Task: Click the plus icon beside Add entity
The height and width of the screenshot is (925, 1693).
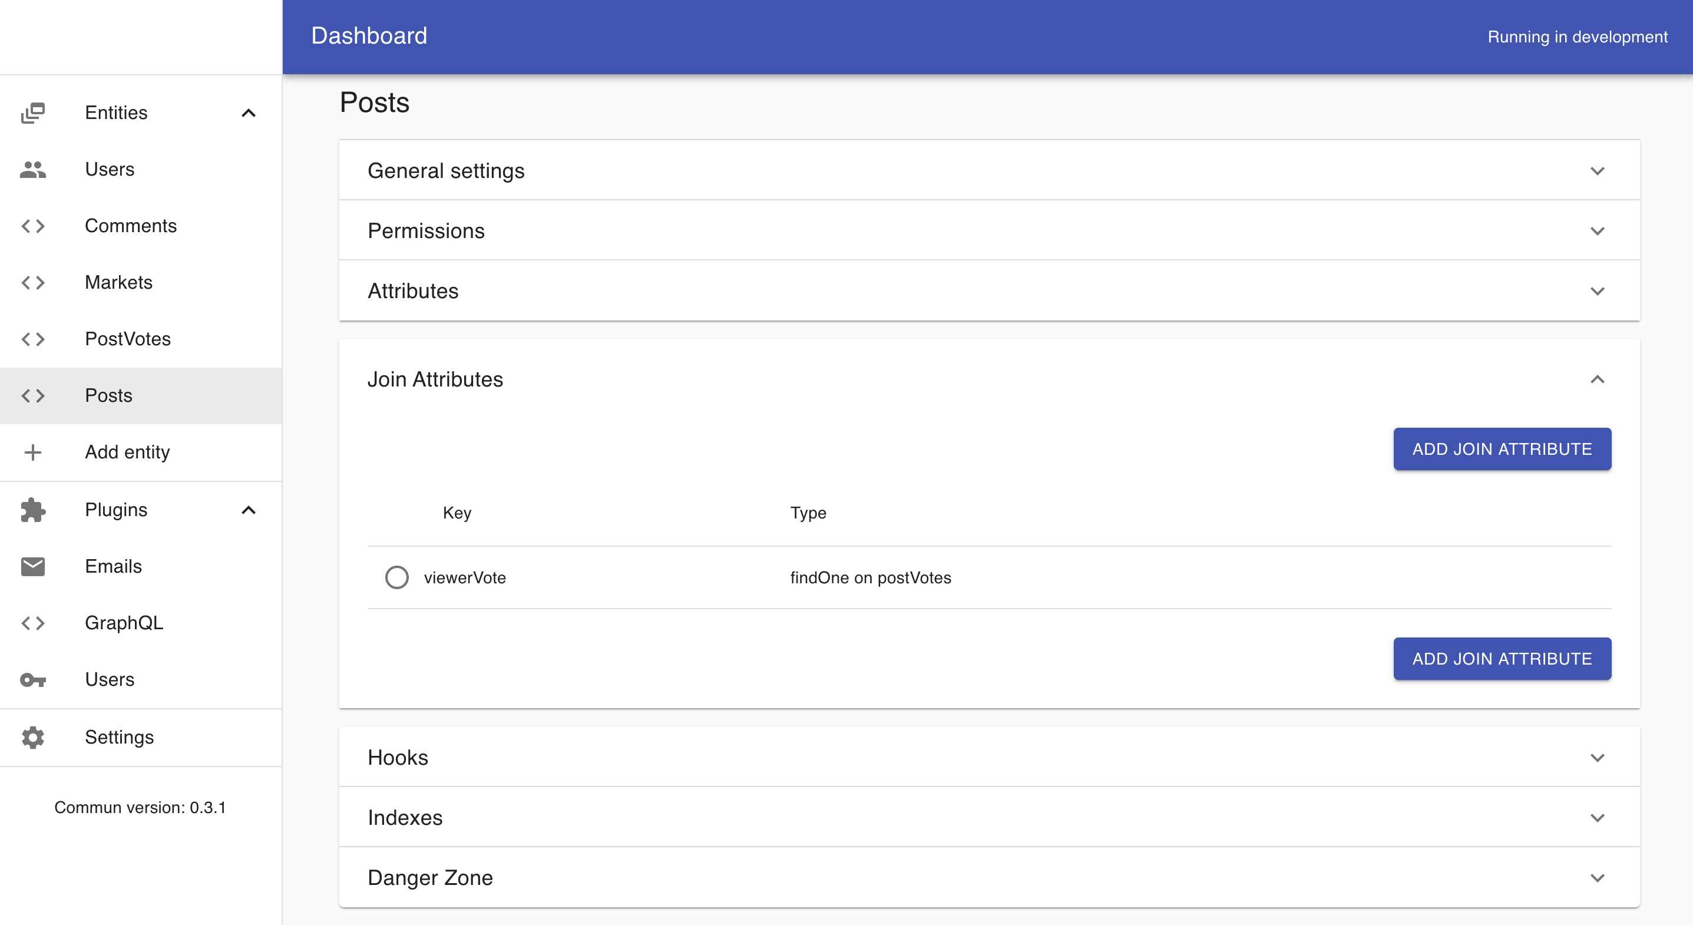Action: (33, 452)
